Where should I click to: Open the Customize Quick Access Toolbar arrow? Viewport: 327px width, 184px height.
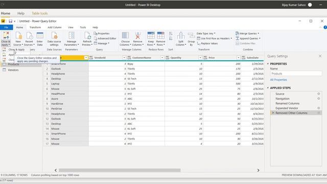click(x=15, y=21)
